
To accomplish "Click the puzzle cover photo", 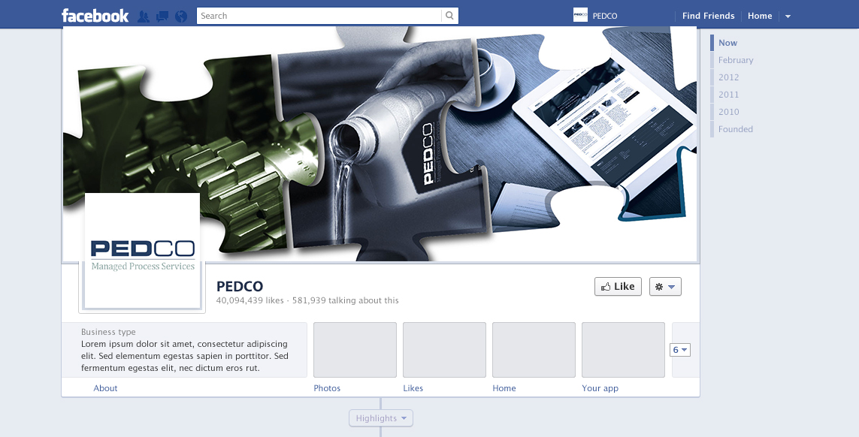I will coord(380,143).
